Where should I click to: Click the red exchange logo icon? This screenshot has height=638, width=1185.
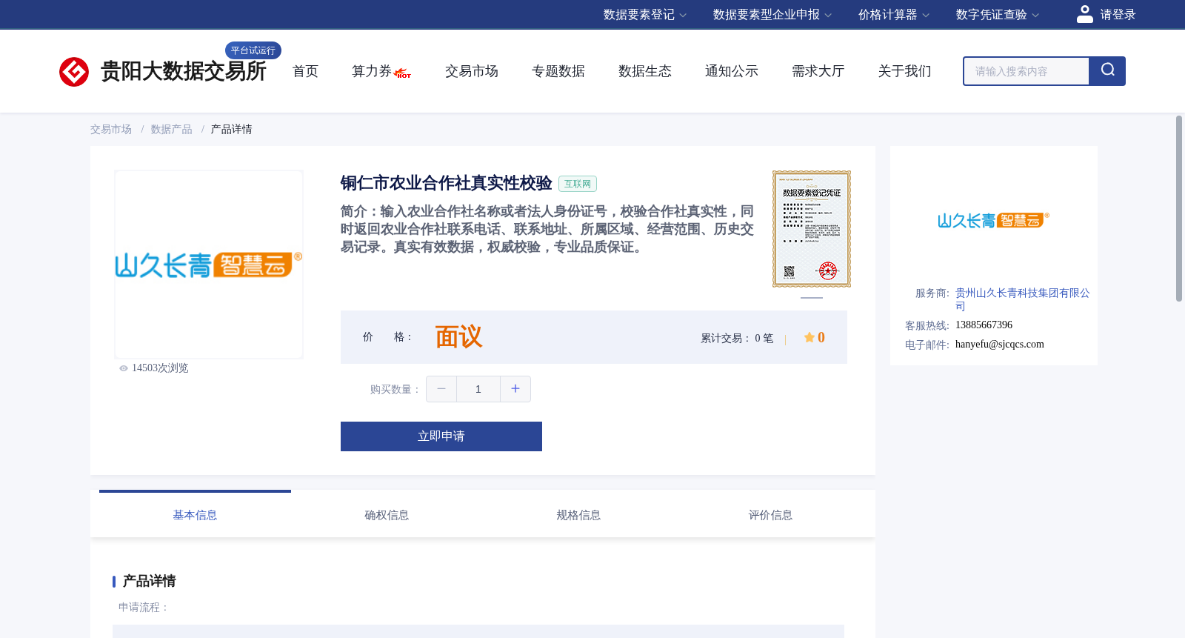pyautogui.click(x=74, y=72)
